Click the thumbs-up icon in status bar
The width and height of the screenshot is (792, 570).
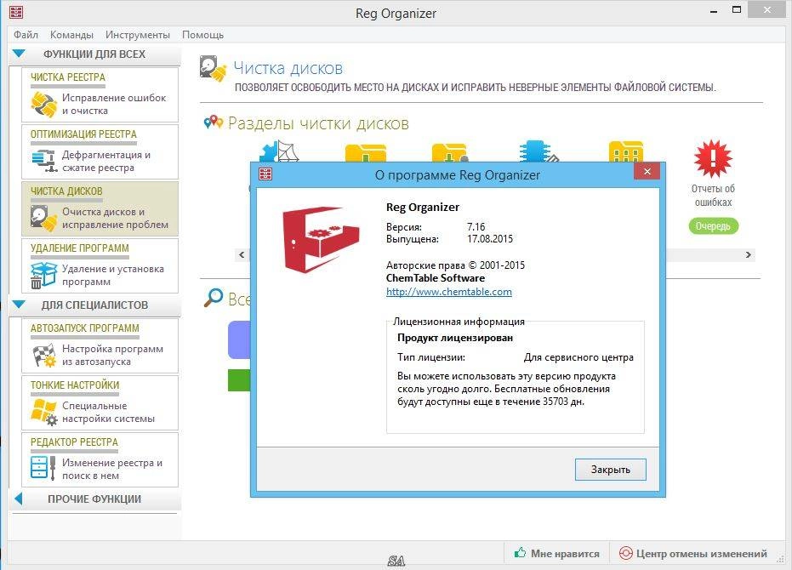(520, 553)
